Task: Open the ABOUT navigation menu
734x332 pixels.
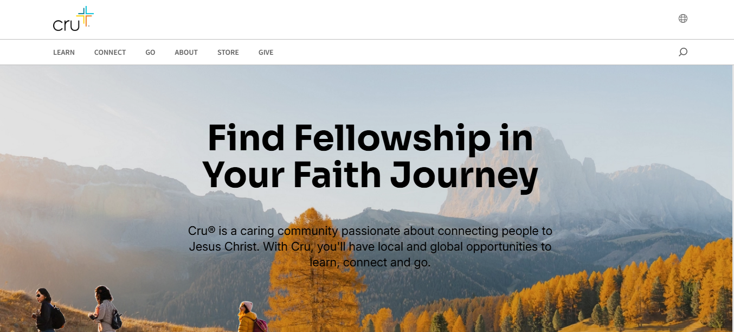Action: 186,53
